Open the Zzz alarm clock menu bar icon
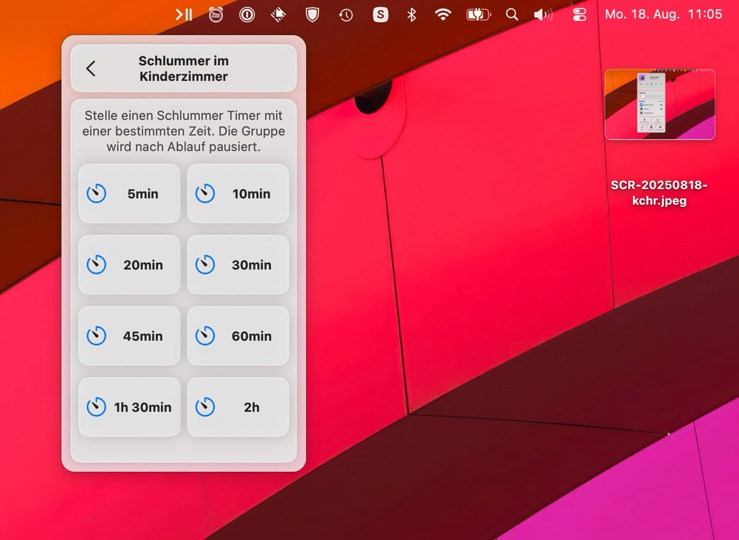The image size is (739, 540). click(x=216, y=15)
